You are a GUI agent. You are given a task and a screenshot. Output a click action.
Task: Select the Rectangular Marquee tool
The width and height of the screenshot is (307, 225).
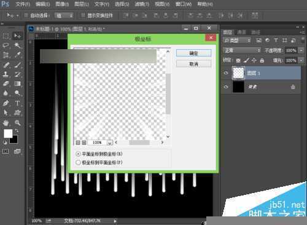pyautogui.click(x=6, y=36)
